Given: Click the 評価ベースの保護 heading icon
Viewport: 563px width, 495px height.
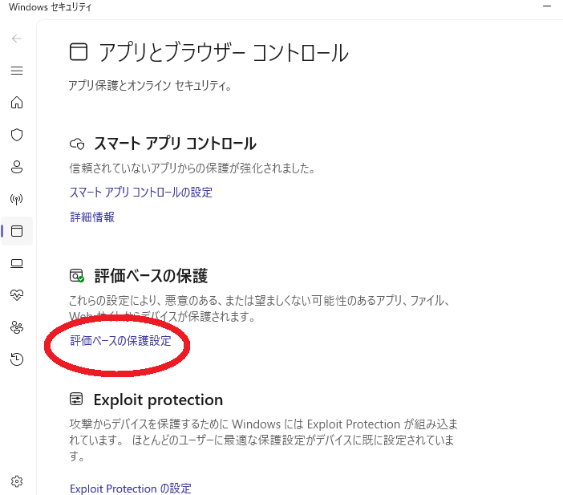Looking at the screenshot, I should (77, 276).
